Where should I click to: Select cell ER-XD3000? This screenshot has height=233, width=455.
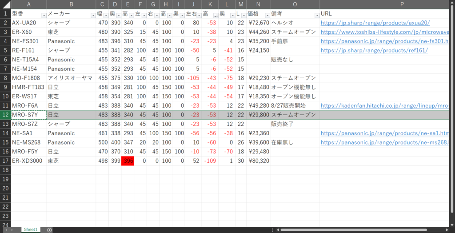(x=29, y=161)
